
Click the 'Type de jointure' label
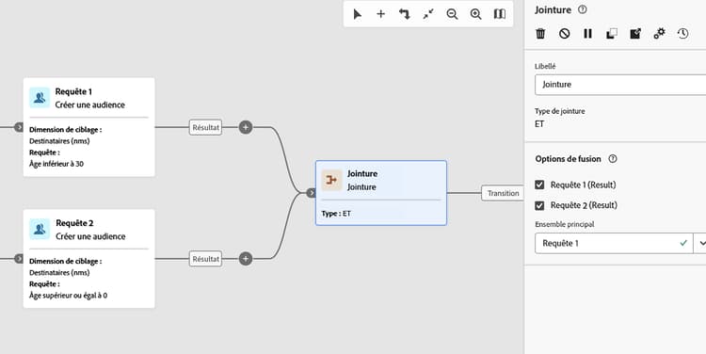(560, 111)
